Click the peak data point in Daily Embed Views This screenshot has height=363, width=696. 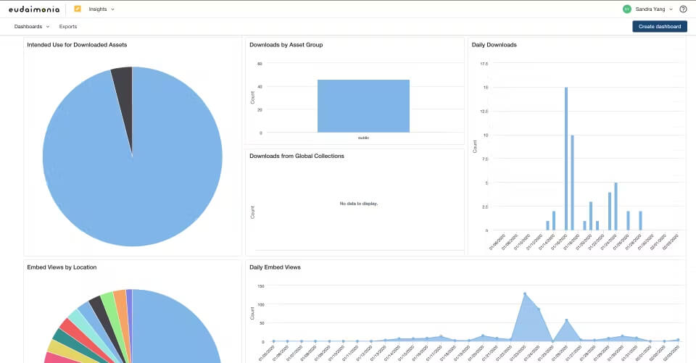pos(525,293)
